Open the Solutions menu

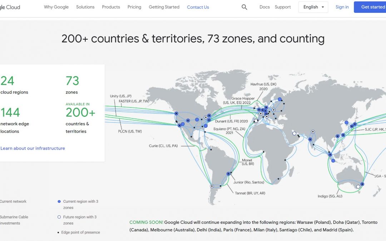tap(85, 7)
